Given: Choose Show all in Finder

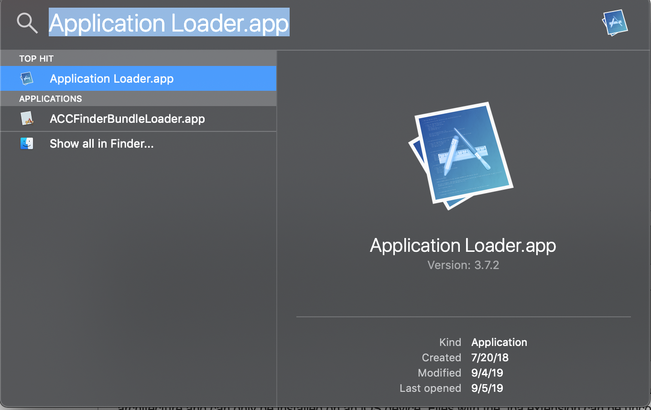Looking at the screenshot, I should tap(138, 143).
